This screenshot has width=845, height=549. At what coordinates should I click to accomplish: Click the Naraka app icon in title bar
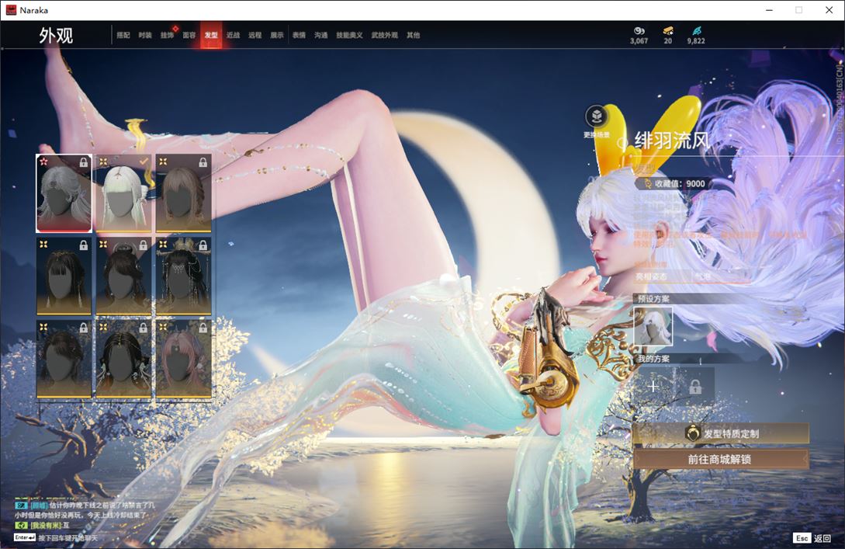pyautogui.click(x=11, y=9)
